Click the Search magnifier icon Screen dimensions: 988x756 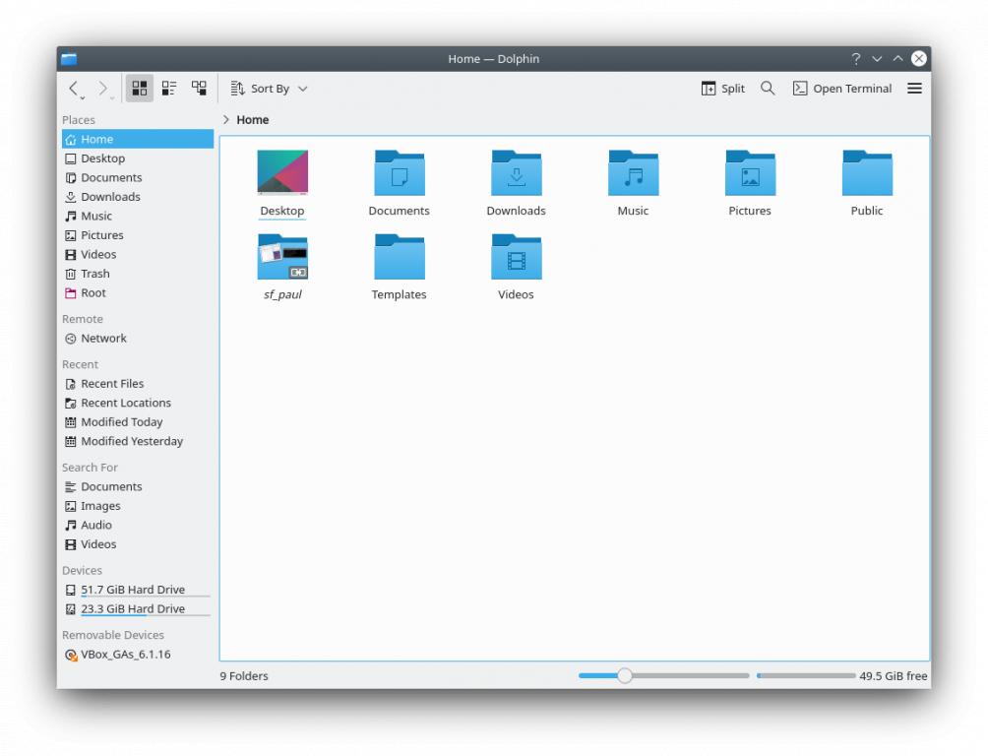tap(768, 89)
